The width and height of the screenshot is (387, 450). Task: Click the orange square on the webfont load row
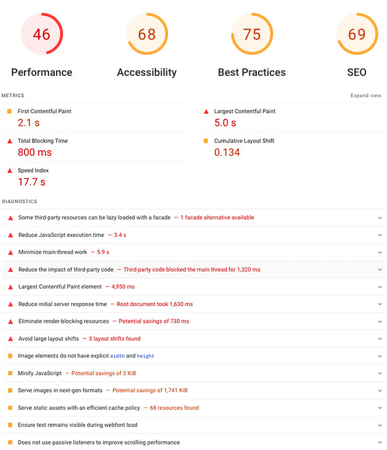(x=10, y=425)
